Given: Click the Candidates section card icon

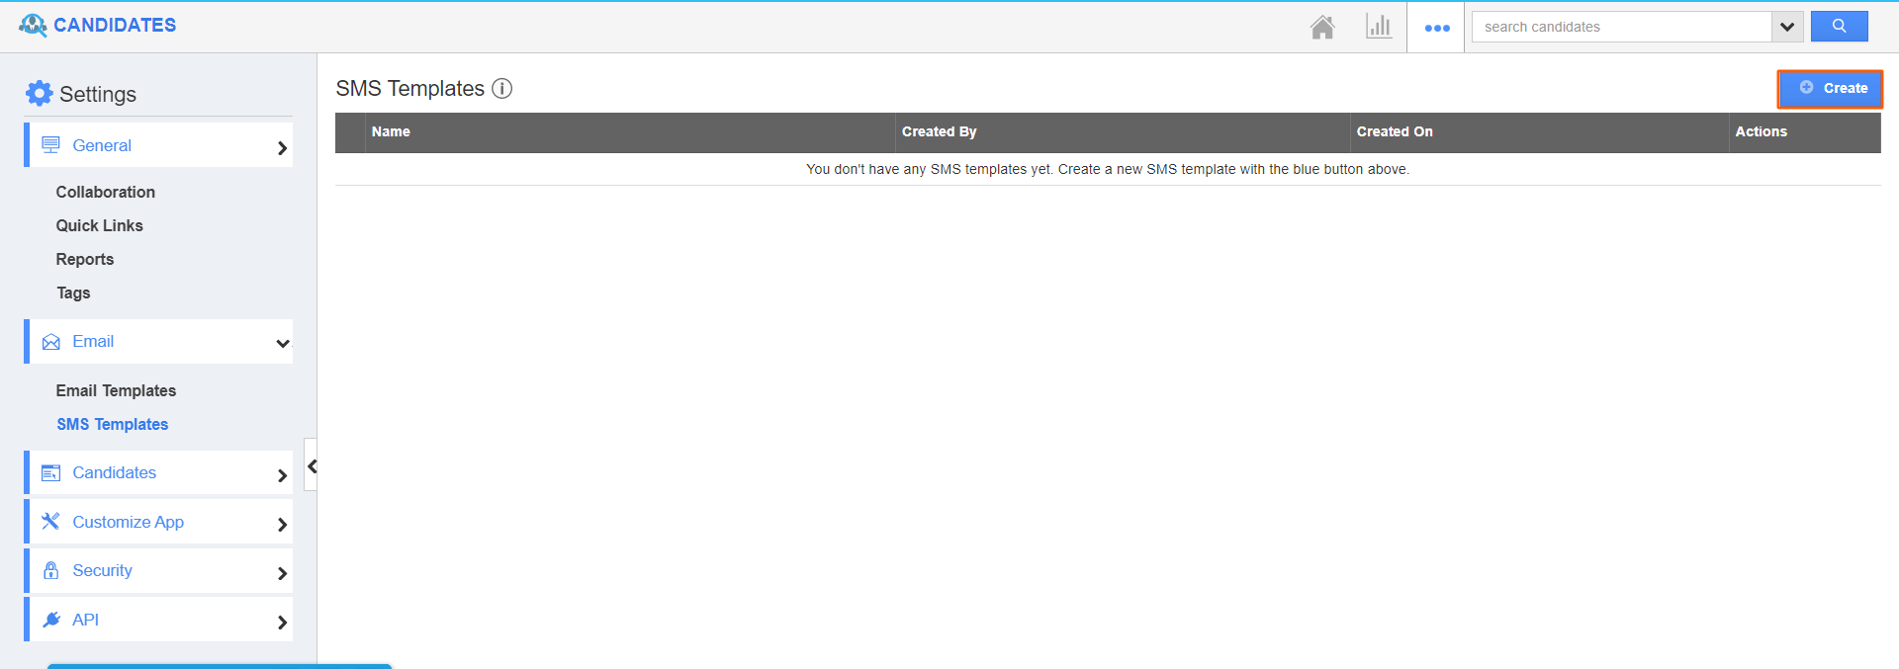Looking at the screenshot, I should (x=50, y=473).
